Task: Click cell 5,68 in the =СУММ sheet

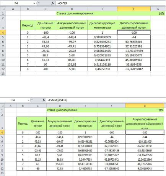Action: pos(60,155)
